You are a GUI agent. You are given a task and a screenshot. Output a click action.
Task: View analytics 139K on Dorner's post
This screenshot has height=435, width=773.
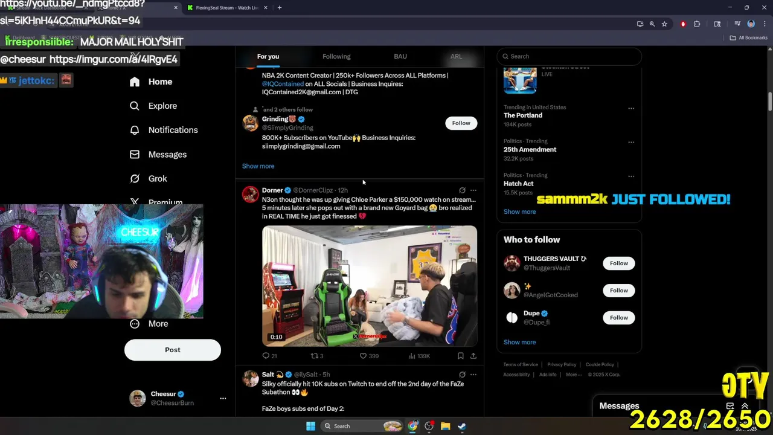[419, 356]
